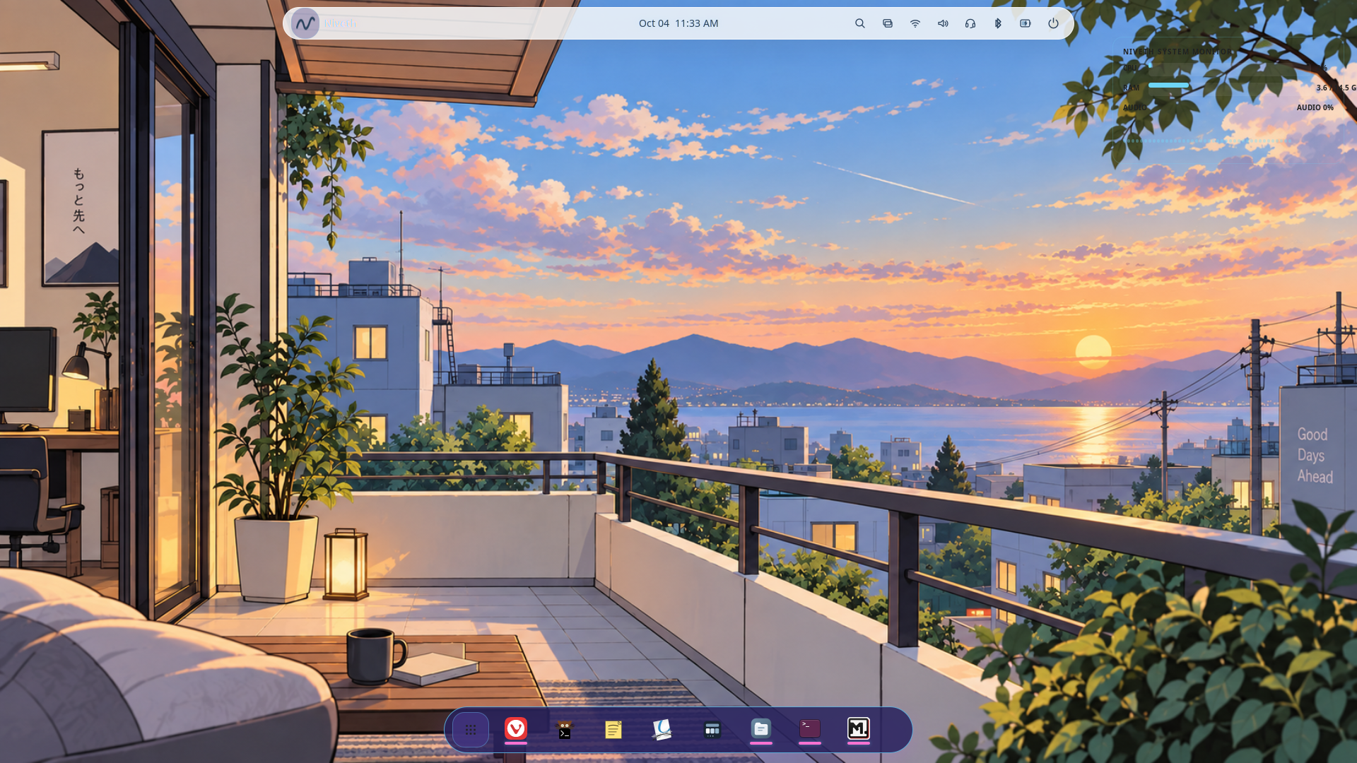Open the app grid launcher in dock

[x=471, y=729]
